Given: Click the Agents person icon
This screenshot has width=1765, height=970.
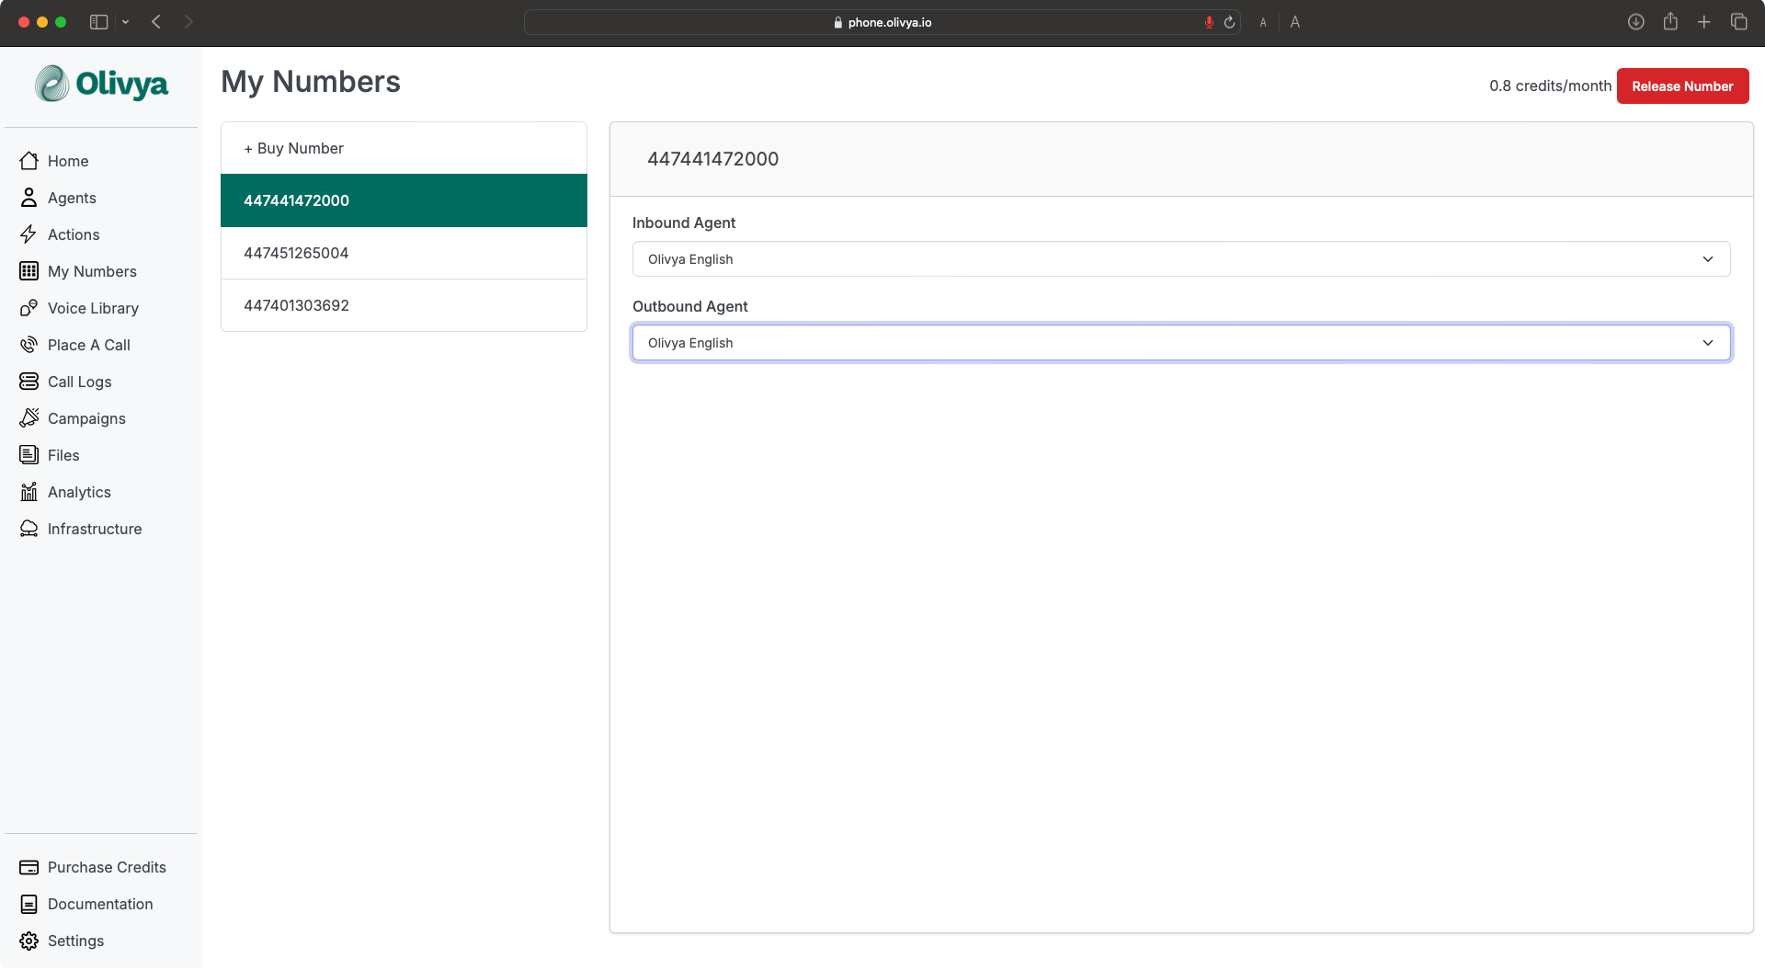Looking at the screenshot, I should [28, 198].
